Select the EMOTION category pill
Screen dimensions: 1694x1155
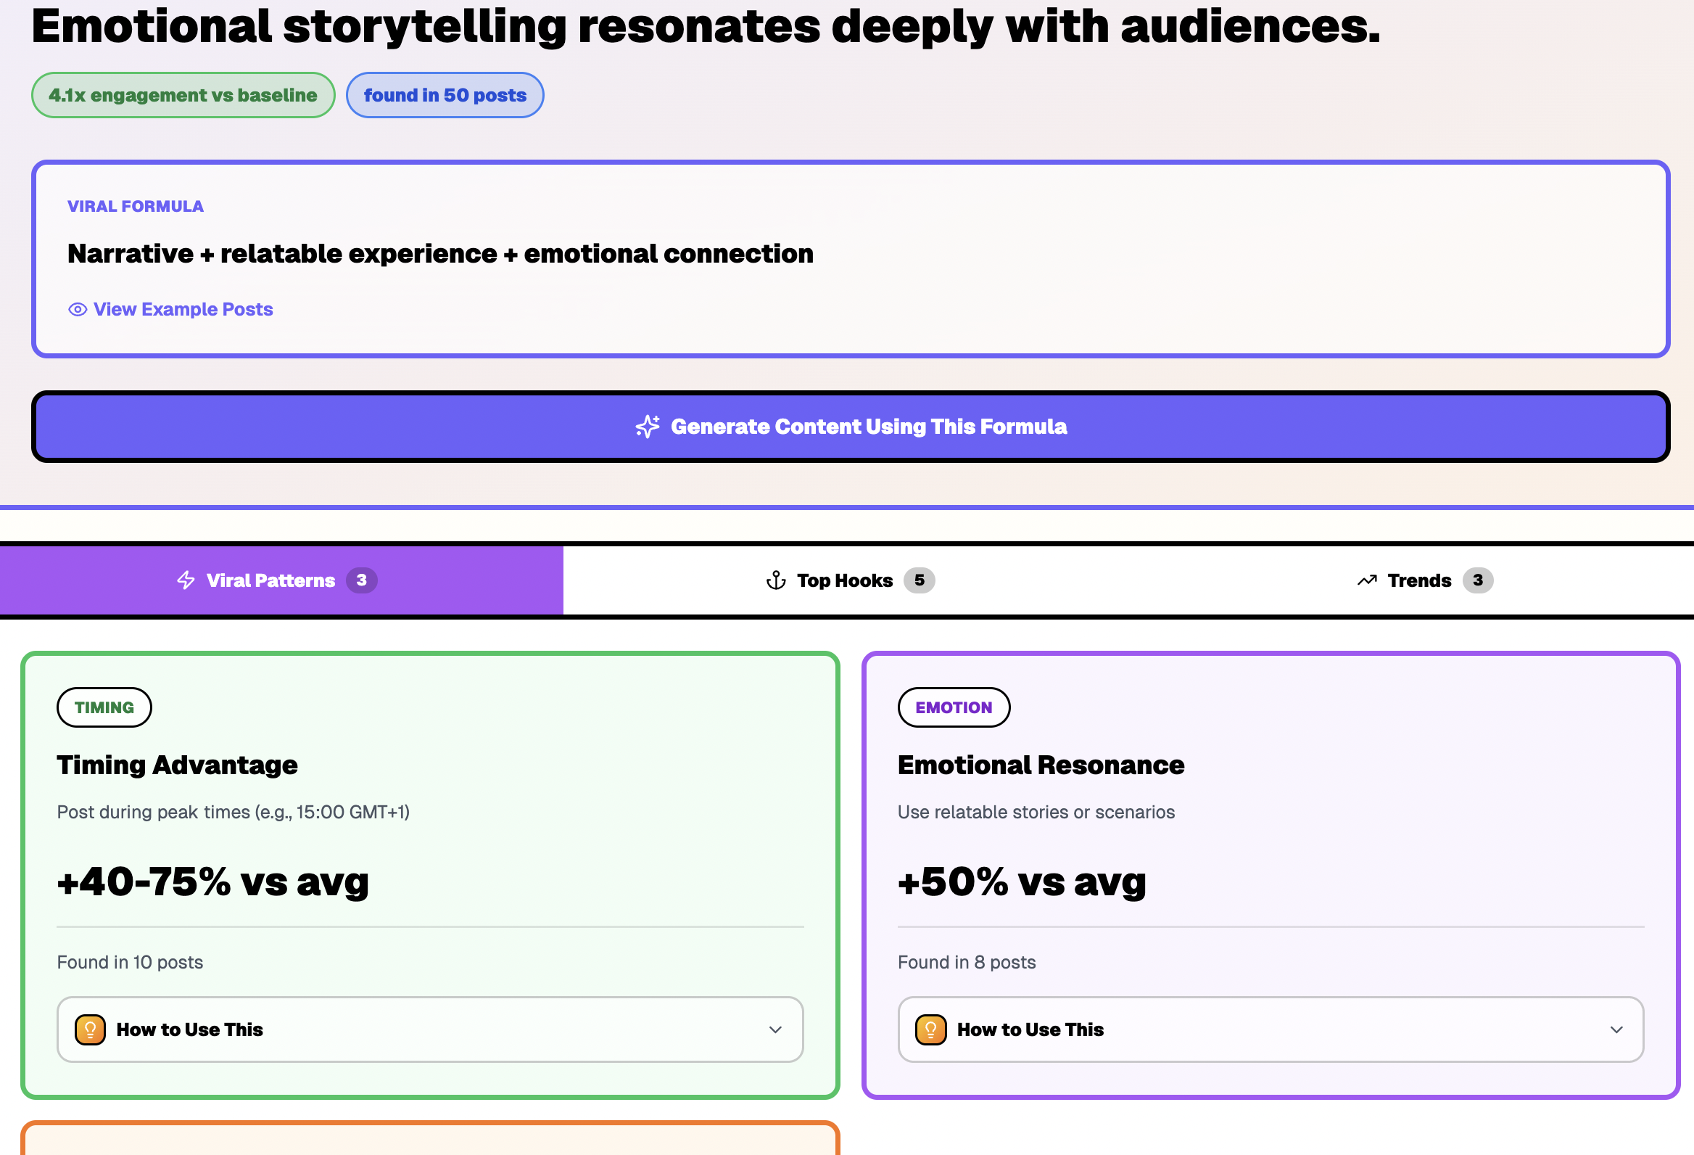(x=954, y=707)
